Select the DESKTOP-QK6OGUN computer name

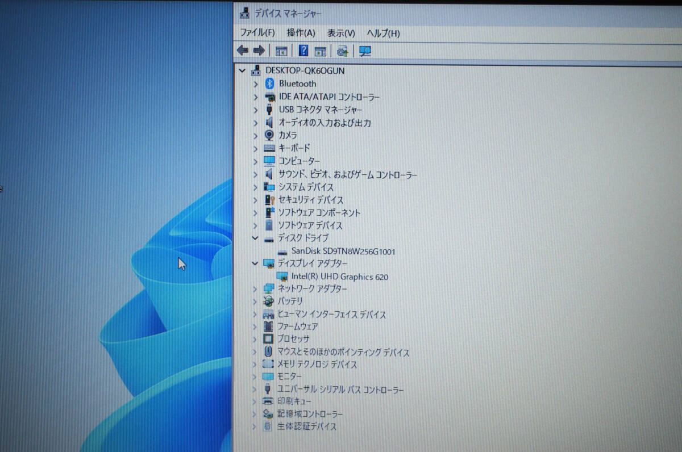tap(305, 71)
